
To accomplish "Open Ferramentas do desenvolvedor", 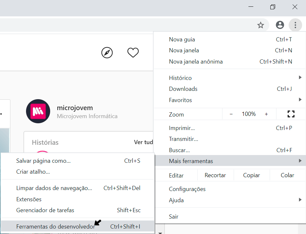I will (78, 226).
